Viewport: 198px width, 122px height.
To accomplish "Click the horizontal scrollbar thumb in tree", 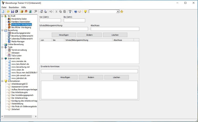I will pos(18,116).
